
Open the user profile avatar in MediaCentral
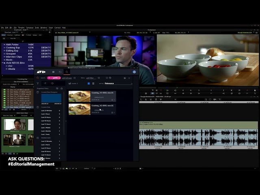(x=134, y=72)
